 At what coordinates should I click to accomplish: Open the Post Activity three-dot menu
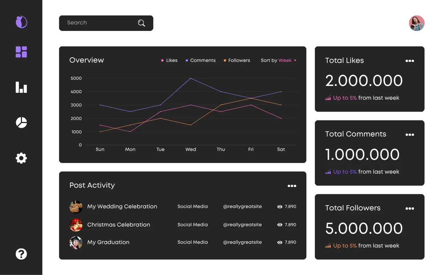click(292, 186)
